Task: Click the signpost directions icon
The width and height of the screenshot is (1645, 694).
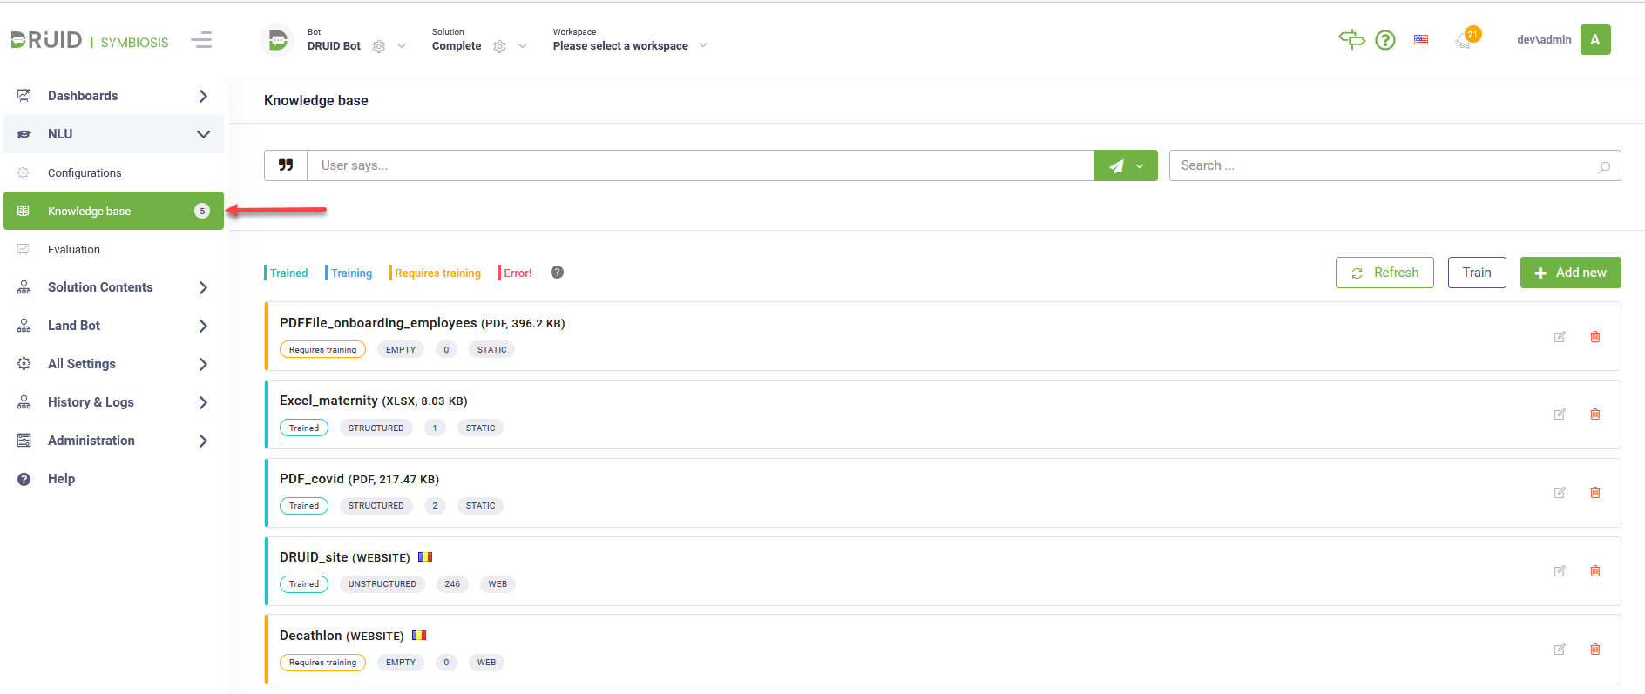Action: [x=1351, y=40]
